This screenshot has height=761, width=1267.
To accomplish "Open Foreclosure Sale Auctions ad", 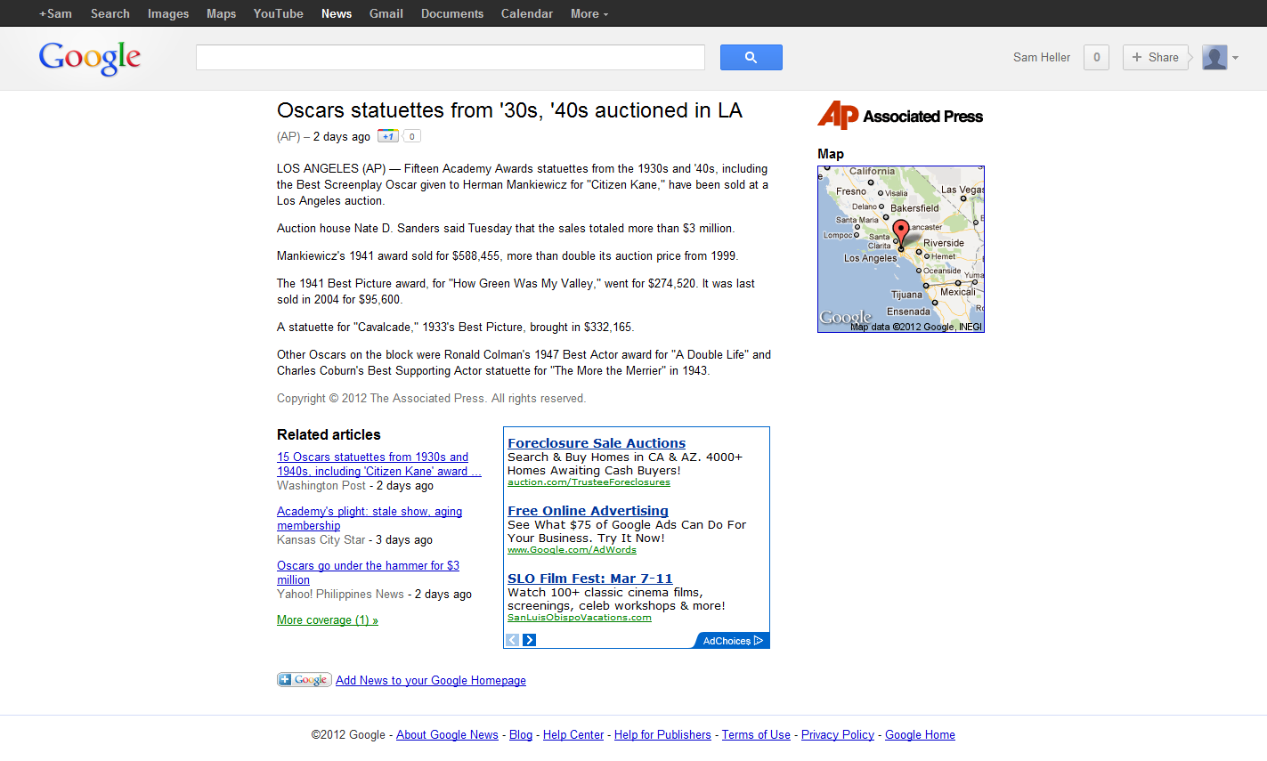I will [x=597, y=443].
